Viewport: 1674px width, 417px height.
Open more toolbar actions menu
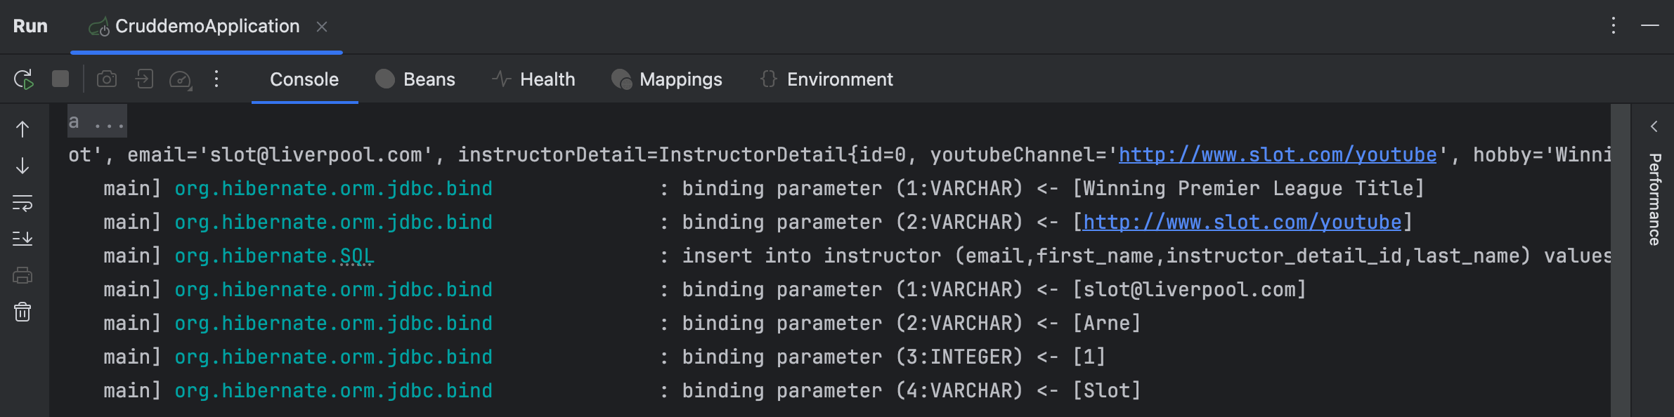click(216, 79)
